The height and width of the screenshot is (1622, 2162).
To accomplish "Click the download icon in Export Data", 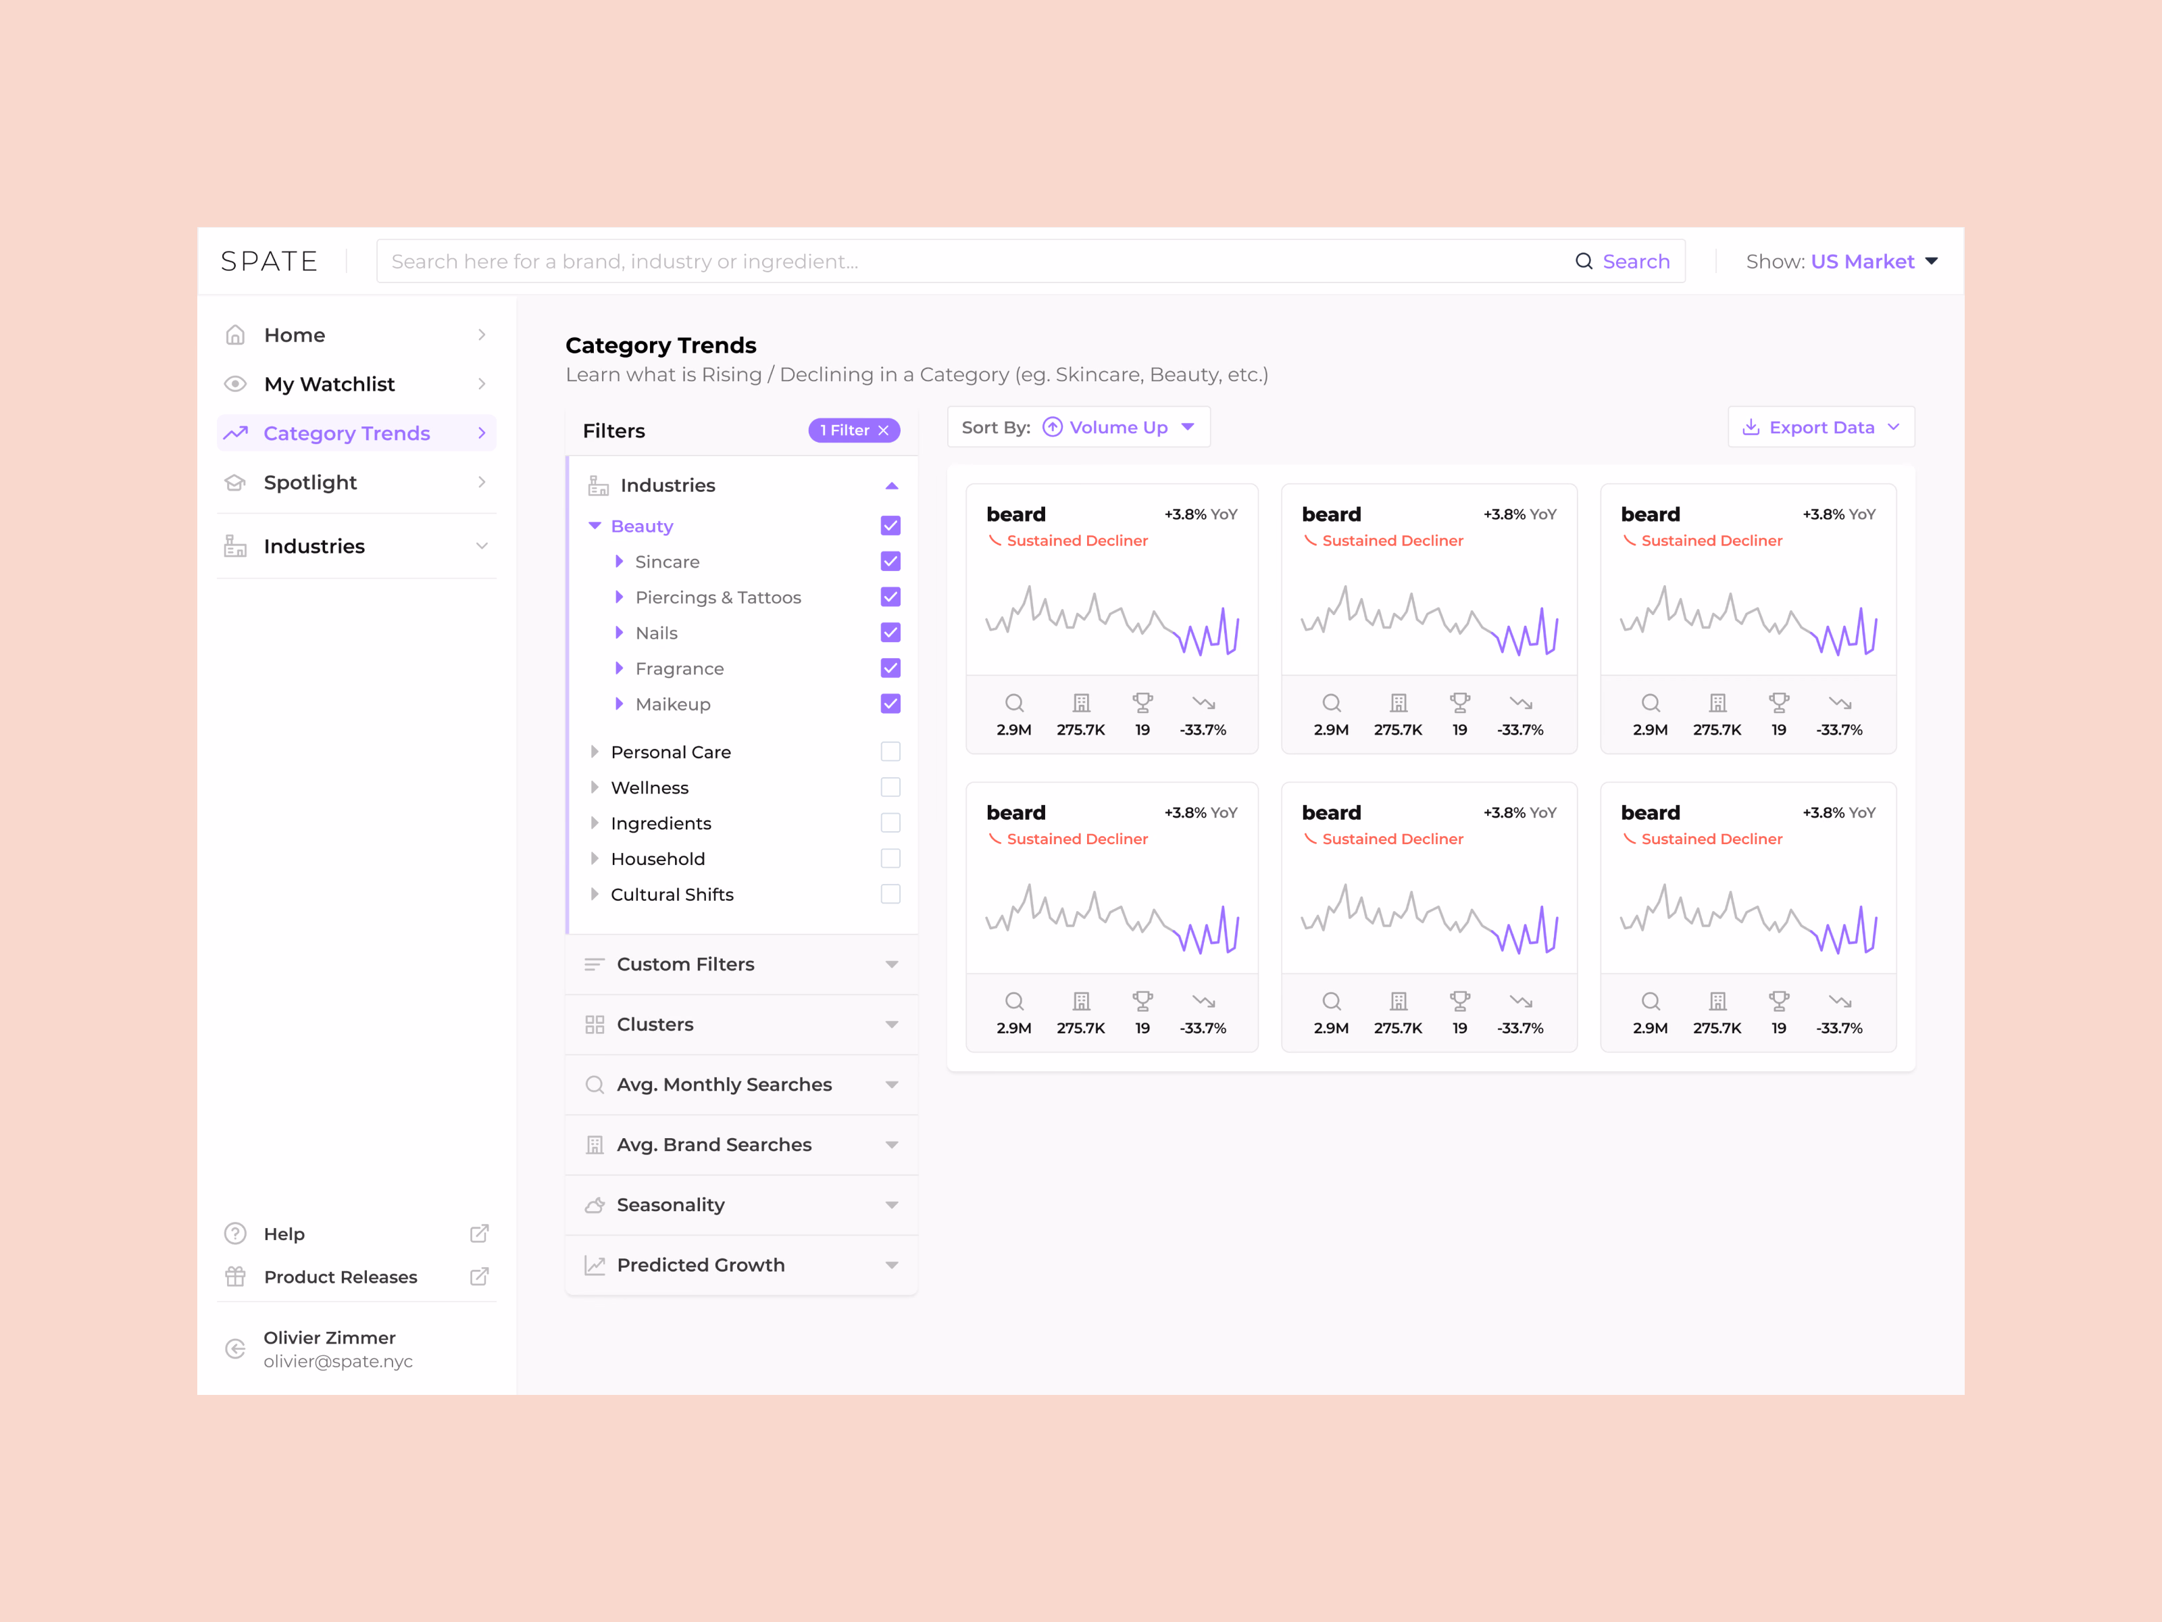I will (x=1751, y=427).
